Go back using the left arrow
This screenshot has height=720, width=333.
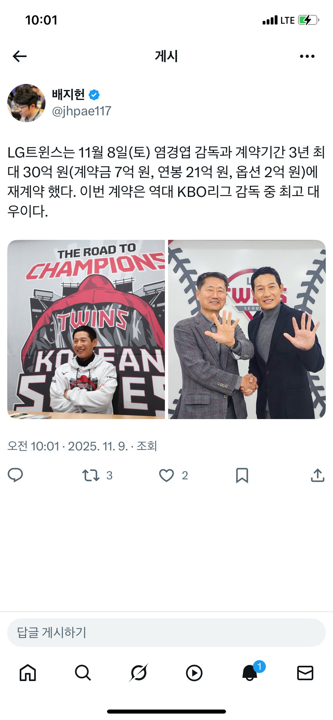click(x=20, y=56)
